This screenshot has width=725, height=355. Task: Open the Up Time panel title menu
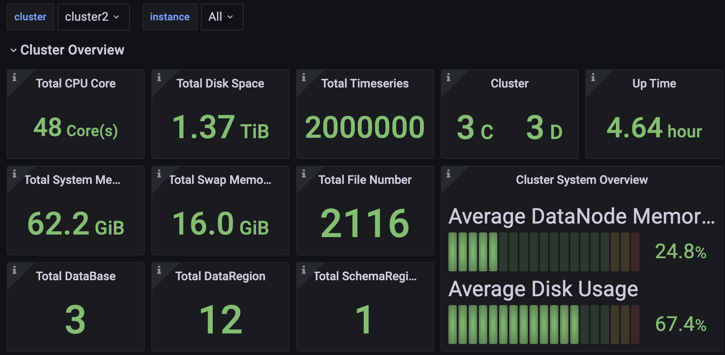pyautogui.click(x=654, y=83)
